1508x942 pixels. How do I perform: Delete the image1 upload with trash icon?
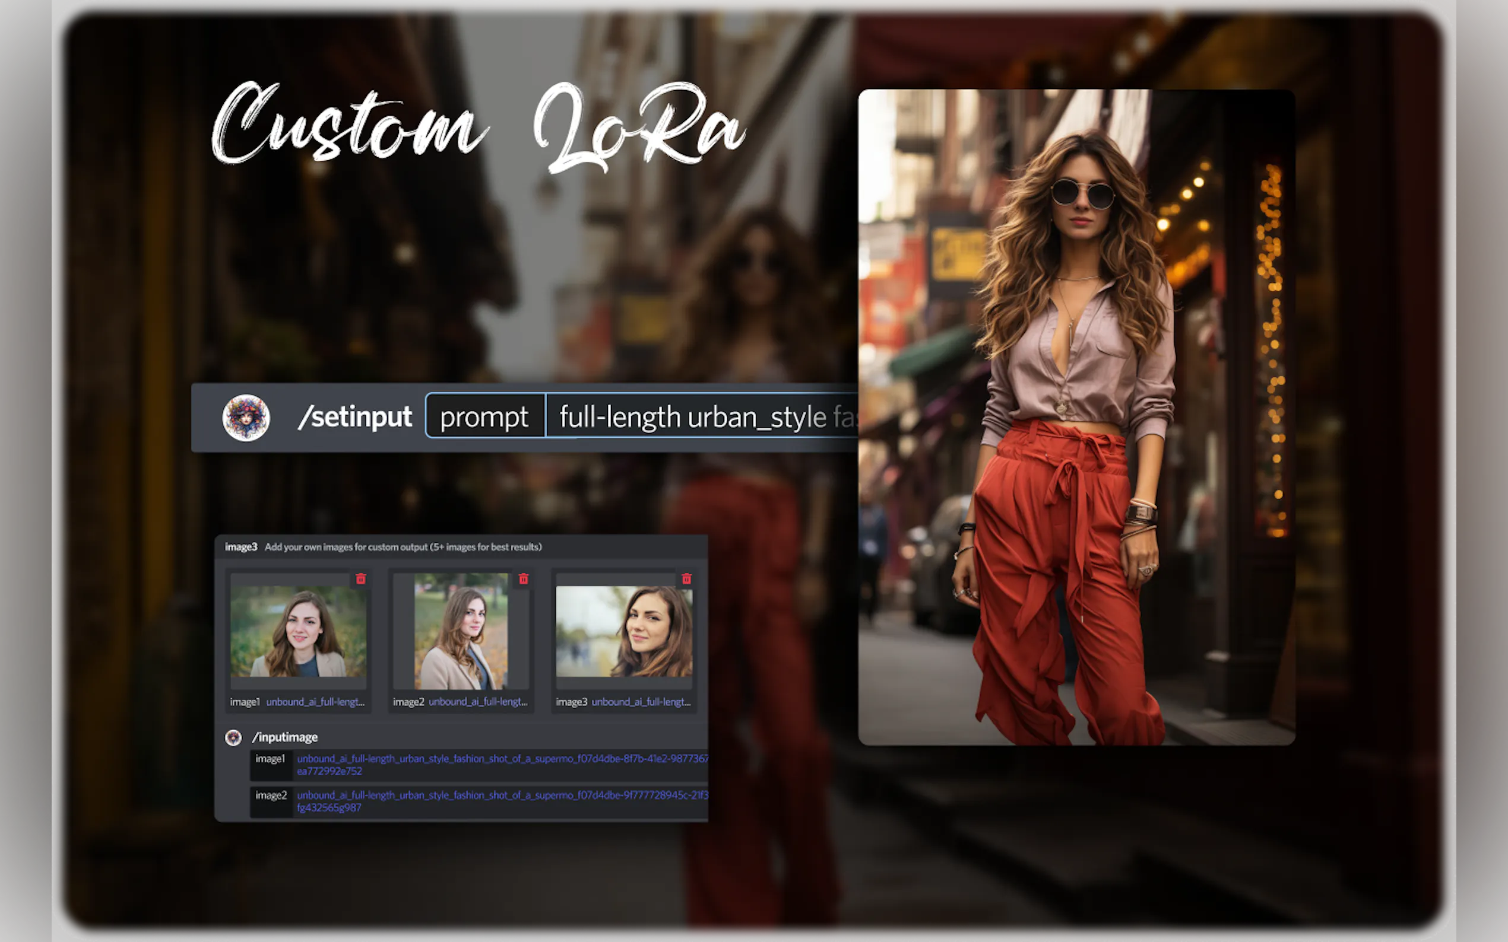coord(360,579)
